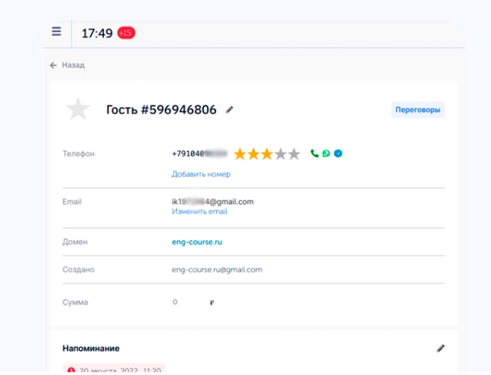The height and width of the screenshot is (375, 491).
Task: Open the Переговоры status dropdown
Action: [x=417, y=110]
